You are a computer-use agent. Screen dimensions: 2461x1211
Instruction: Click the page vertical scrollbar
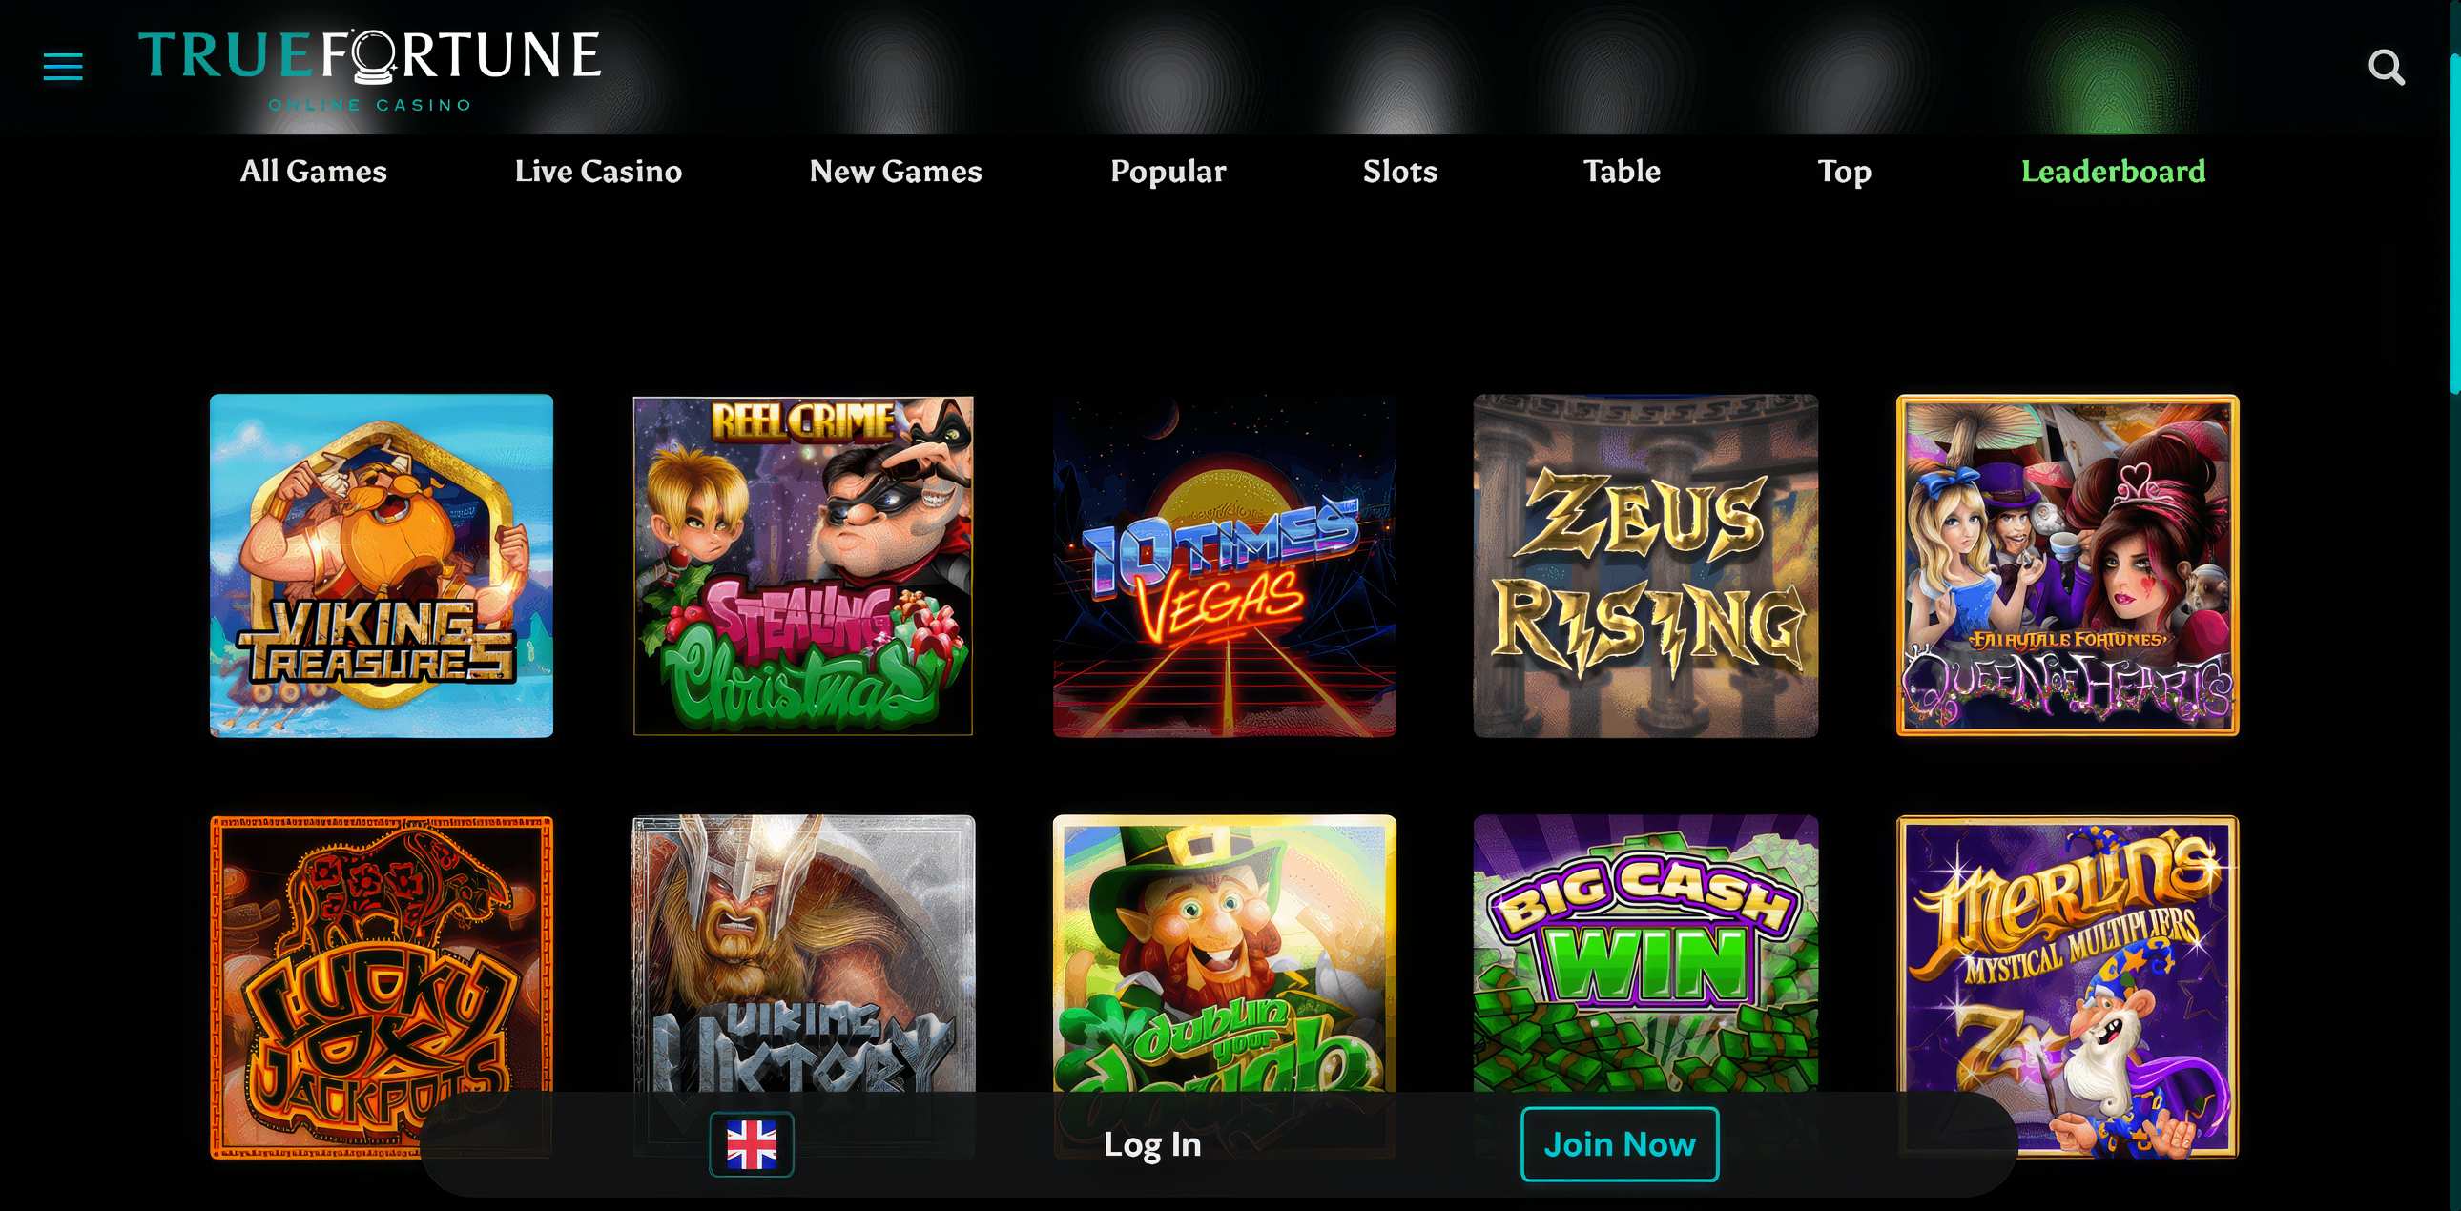coord(2454,605)
